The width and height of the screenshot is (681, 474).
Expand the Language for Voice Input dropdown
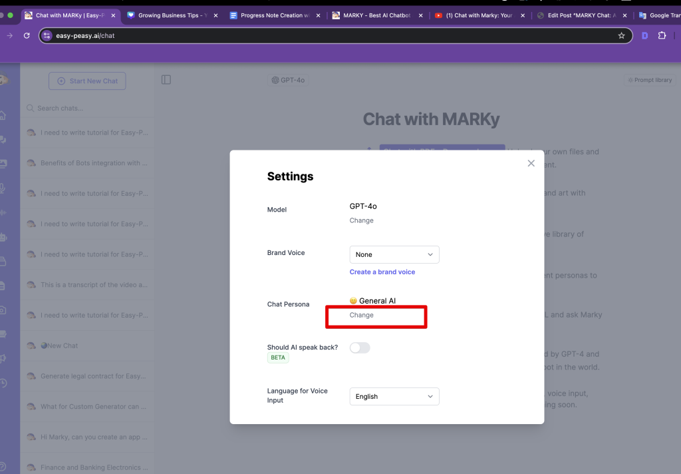(x=394, y=396)
